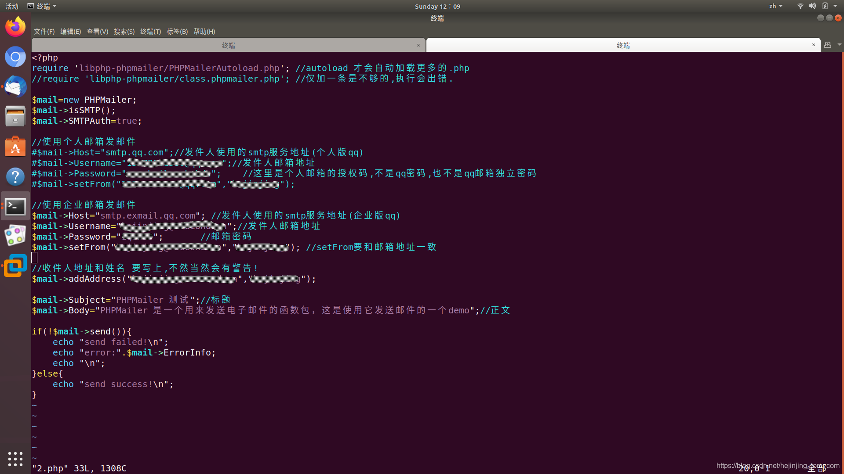Open Firefox from the dock
This screenshot has height=474, width=844.
click(x=15, y=27)
